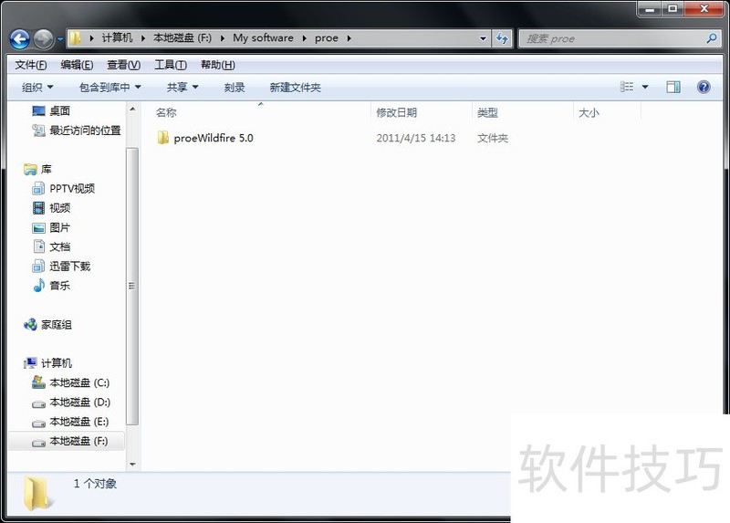730x523 pixels.
Task: Open the 迅雷下载 library
Action: click(70, 266)
